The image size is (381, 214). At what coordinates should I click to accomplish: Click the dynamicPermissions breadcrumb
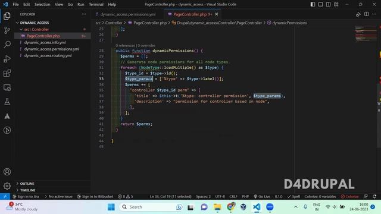(x=289, y=23)
